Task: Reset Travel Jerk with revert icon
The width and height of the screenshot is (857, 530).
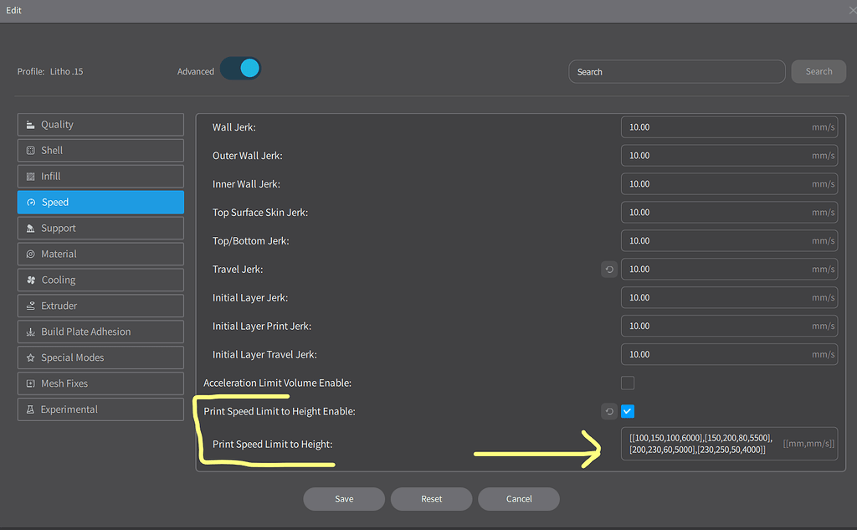Action: (x=608, y=270)
